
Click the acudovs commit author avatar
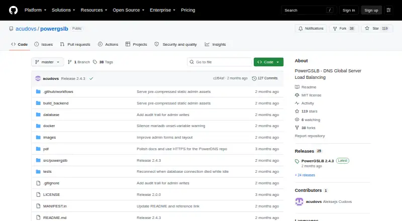click(38, 78)
